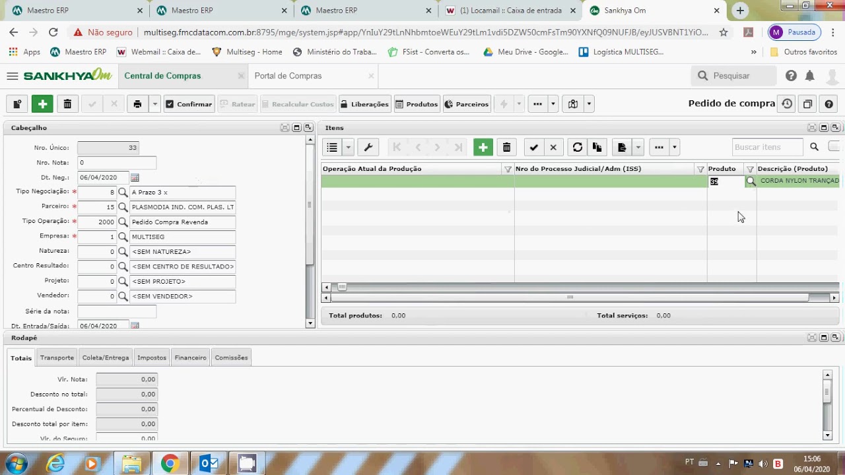The height and width of the screenshot is (475, 845).
Task: Cancel item edit with X icon
Action: pyautogui.click(x=553, y=147)
